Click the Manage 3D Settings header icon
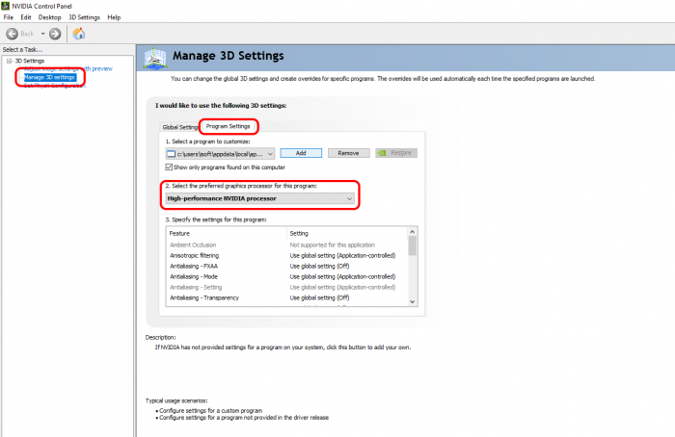This screenshot has width=675, height=437. point(155,60)
